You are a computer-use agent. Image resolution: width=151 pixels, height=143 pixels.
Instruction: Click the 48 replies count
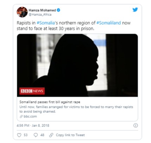42,135
